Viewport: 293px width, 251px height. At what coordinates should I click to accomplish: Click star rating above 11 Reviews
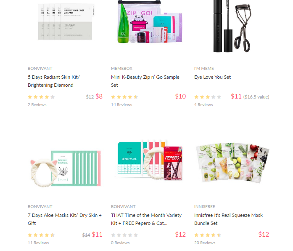click(41, 235)
